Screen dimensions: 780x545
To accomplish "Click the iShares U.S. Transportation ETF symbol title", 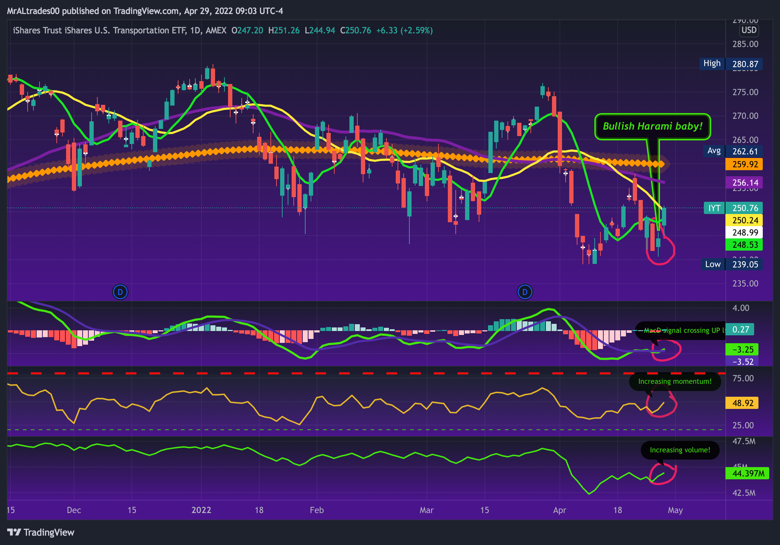I will click(120, 31).
